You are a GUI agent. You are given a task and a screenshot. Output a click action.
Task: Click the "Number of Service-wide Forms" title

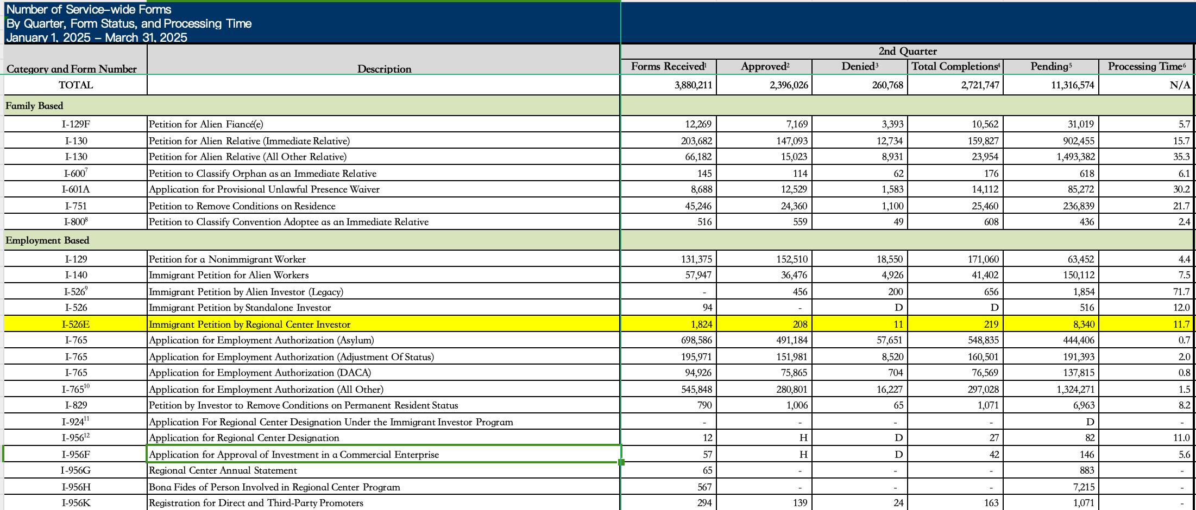click(x=89, y=10)
